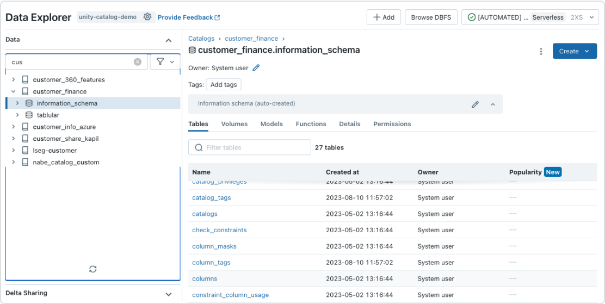Open the settings gear next to unity-catalog-demo

click(x=147, y=17)
